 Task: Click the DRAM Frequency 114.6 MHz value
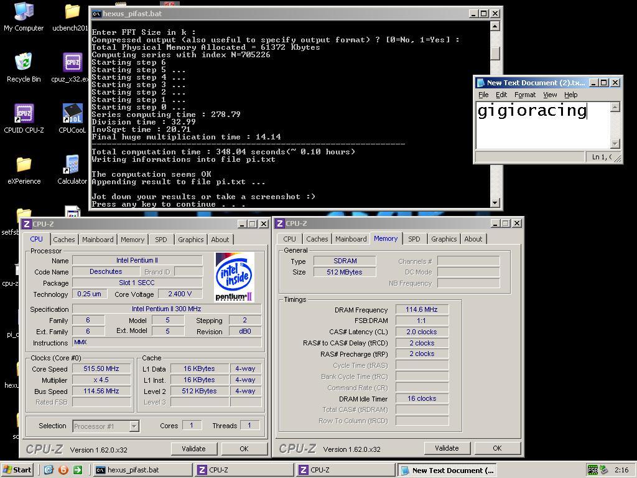[422, 310]
